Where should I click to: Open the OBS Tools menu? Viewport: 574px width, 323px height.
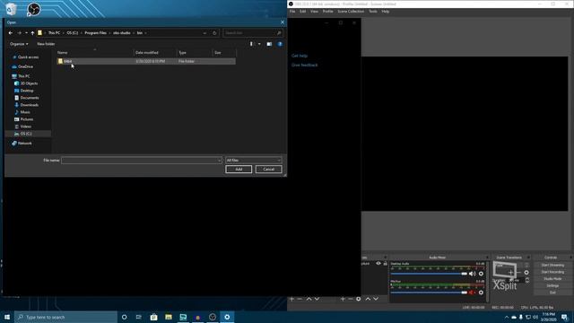click(x=373, y=12)
